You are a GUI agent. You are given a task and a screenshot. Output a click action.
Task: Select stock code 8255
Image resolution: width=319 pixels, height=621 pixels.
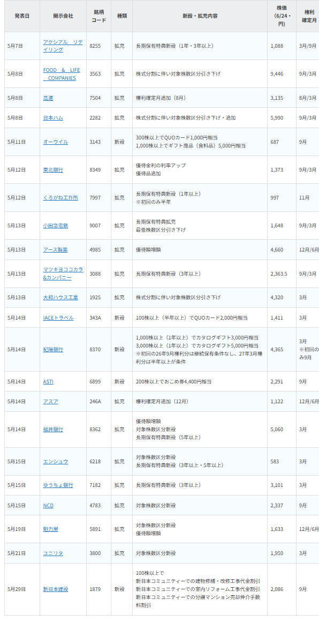click(95, 46)
